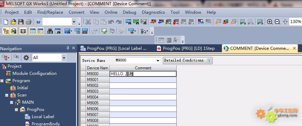Select Module Configuration in the project tree

coord(35,73)
